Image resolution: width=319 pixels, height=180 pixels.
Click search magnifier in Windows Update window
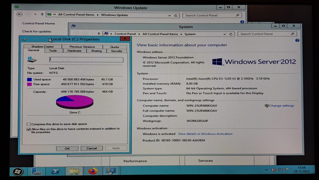pyautogui.click(x=237, y=15)
